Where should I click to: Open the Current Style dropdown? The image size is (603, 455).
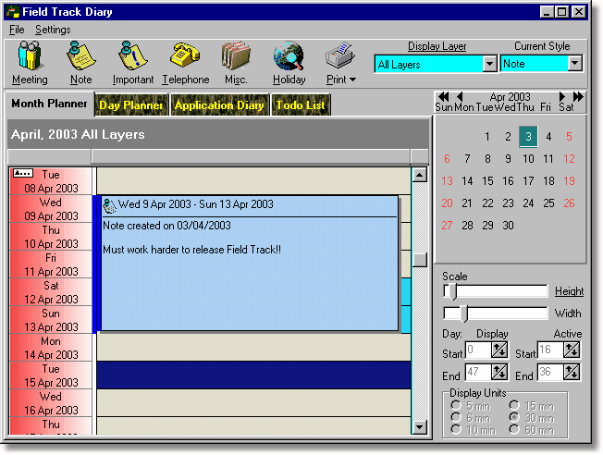tap(575, 64)
